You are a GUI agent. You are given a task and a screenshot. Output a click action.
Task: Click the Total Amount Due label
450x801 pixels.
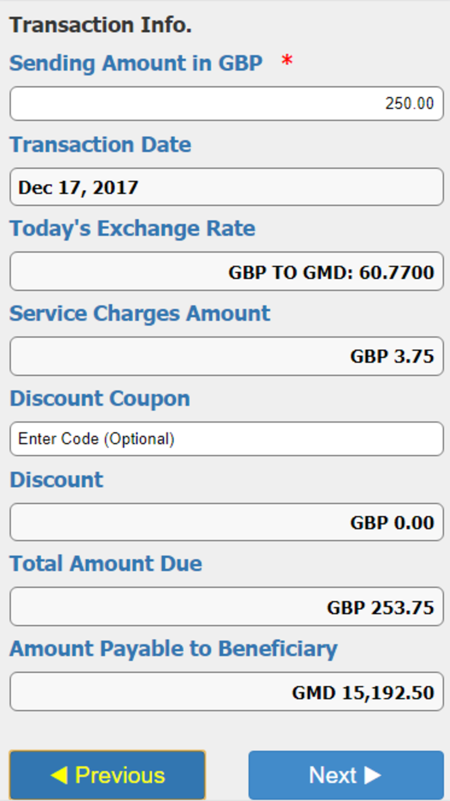click(106, 563)
